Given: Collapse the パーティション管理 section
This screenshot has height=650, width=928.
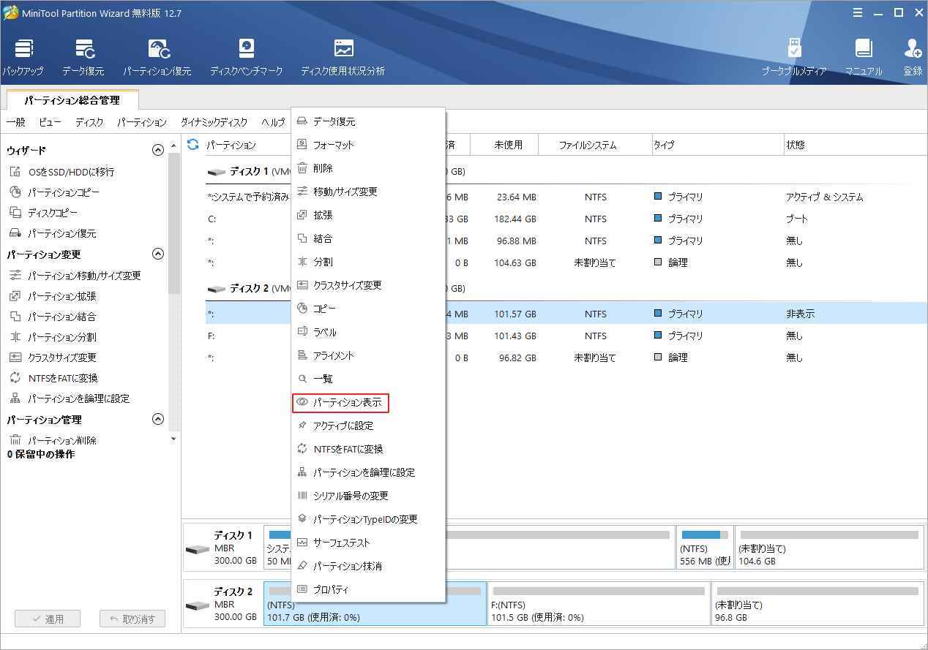Looking at the screenshot, I should coord(158,419).
